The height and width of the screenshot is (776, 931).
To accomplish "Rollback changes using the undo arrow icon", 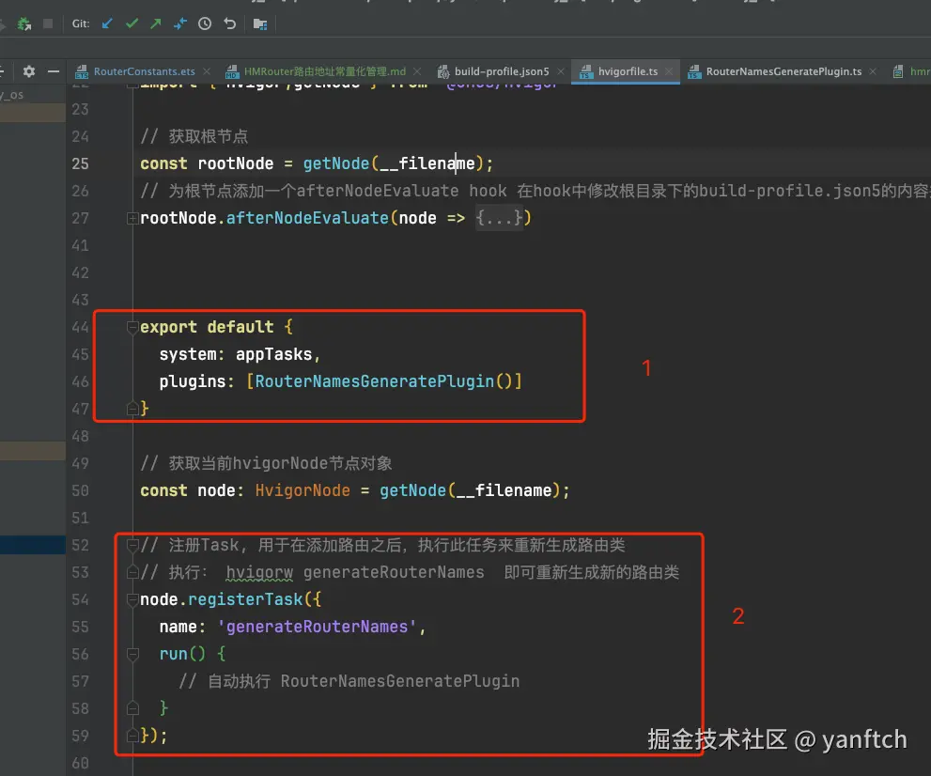I will pos(230,23).
